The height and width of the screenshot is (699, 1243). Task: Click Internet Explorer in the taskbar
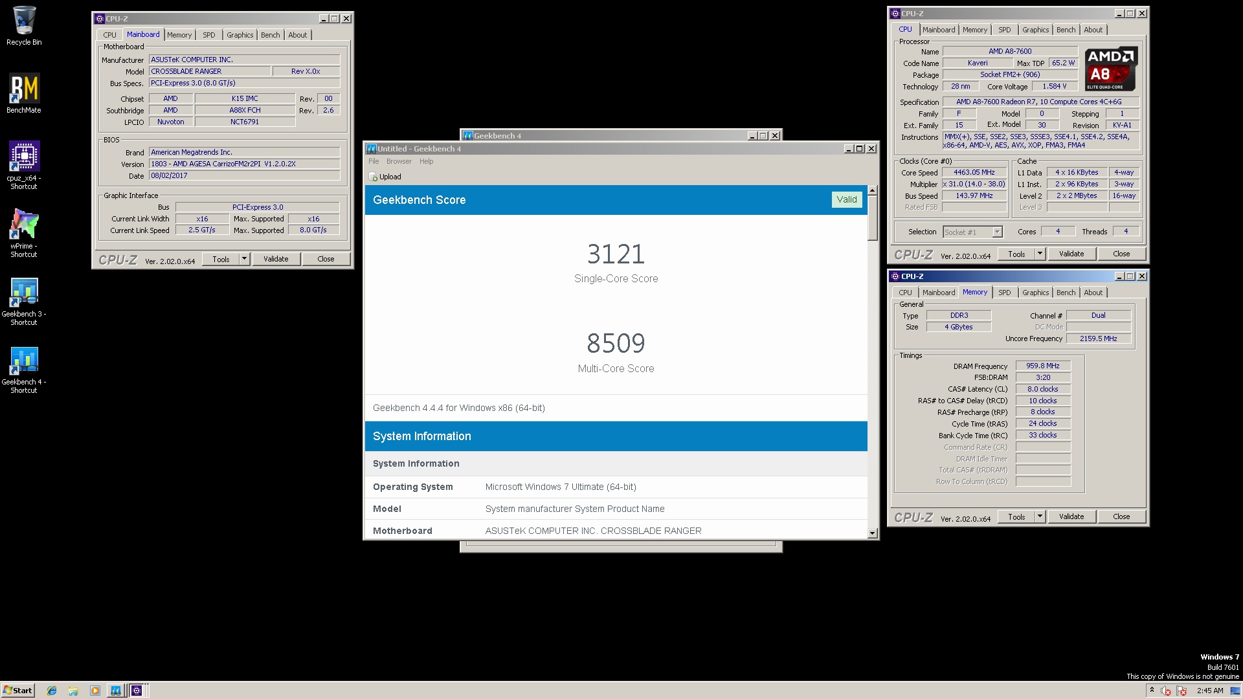52,691
